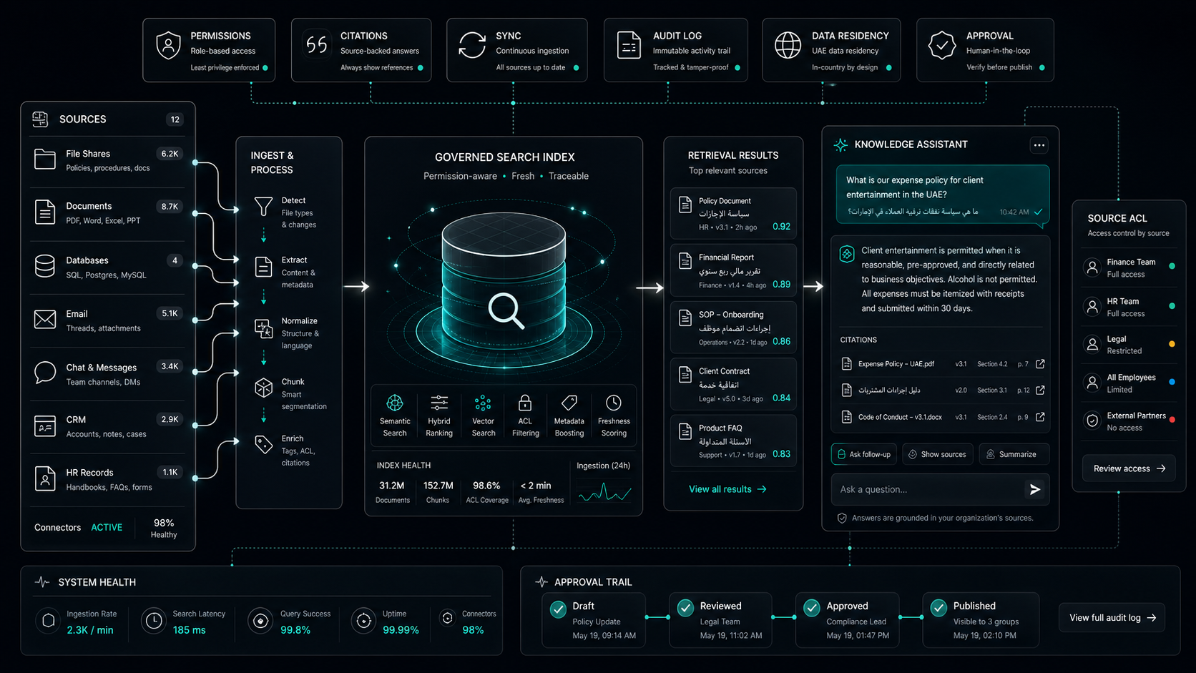This screenshot has width=1196, height=673.
Task: Click the Hybrid Ranking sliders icon
Action: pyautogui.click(x=439, y=403)
